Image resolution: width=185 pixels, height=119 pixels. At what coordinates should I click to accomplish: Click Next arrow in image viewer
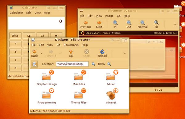tap(99, 22)
